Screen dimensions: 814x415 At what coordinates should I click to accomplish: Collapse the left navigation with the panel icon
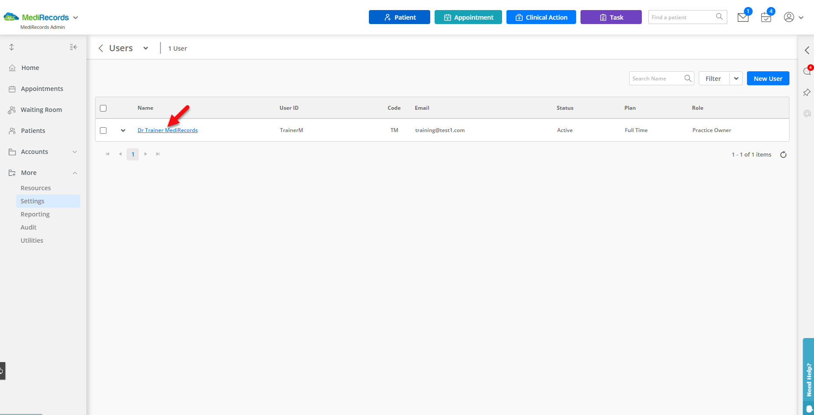[x=74, y=47]
